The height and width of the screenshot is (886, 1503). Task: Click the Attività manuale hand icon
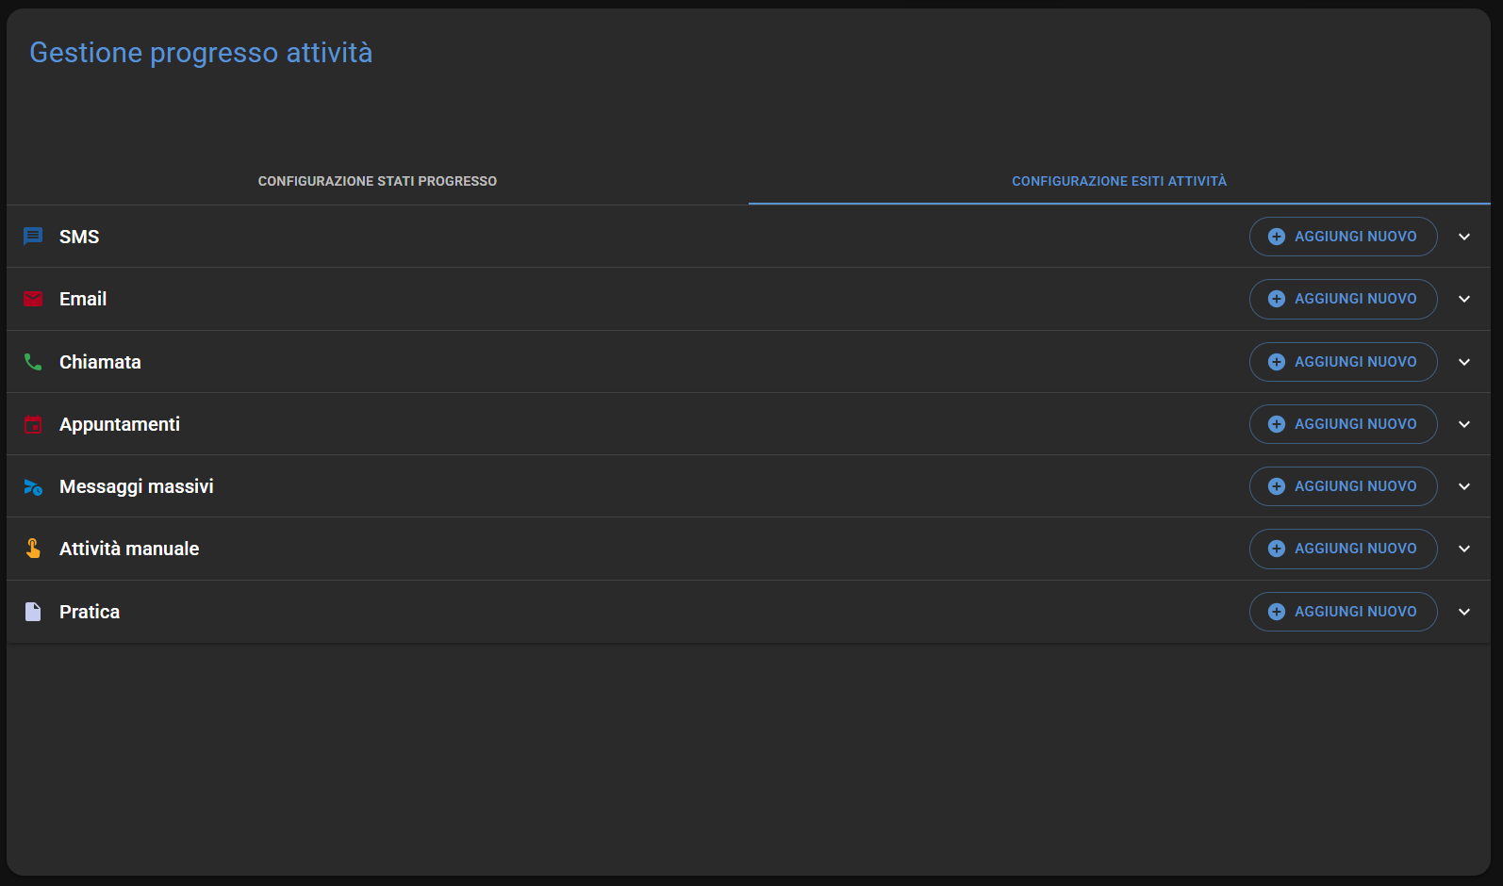coord(33,549)
